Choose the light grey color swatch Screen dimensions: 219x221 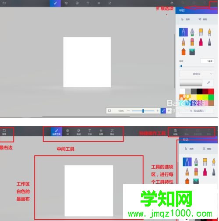(x=188, y=92)
